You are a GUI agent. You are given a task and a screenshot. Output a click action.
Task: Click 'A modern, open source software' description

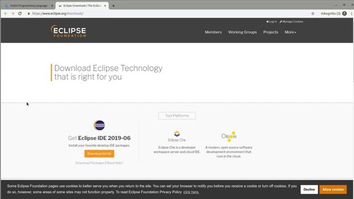228,152
